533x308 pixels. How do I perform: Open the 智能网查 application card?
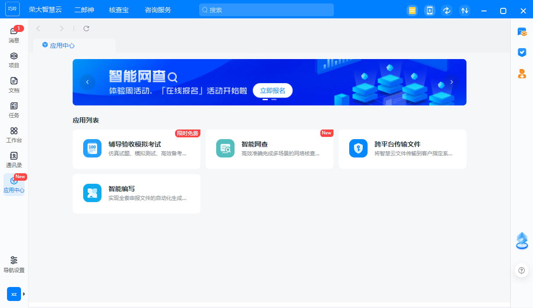click(269, 149)
